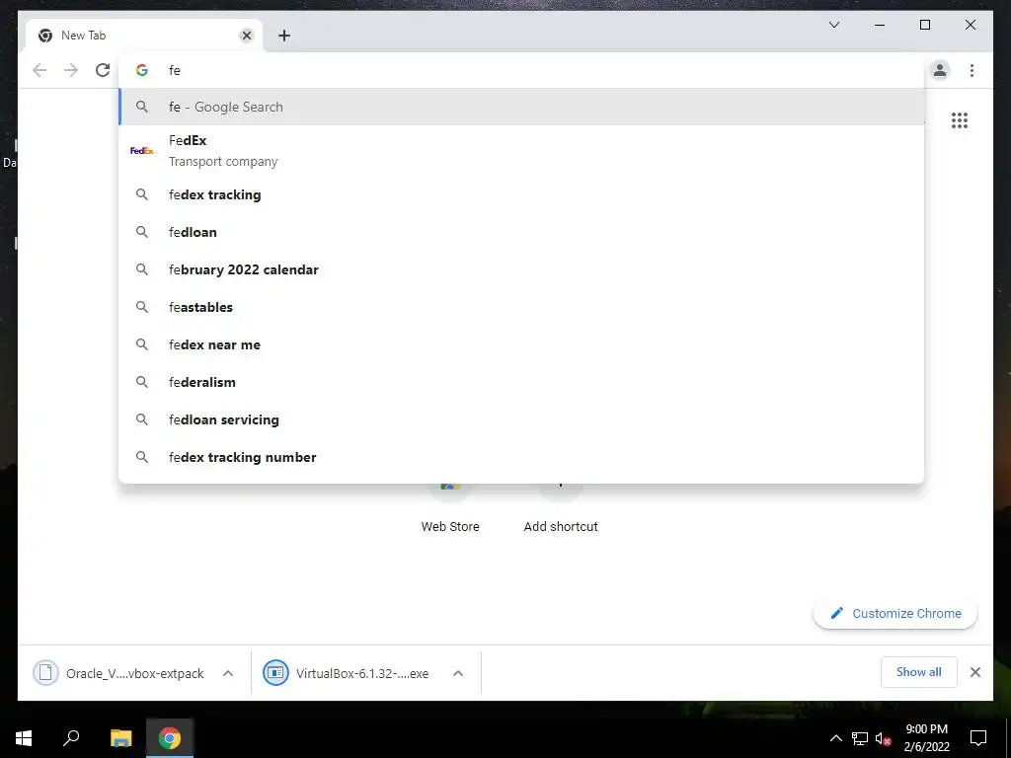Viewport: 1011px width, 758px height.
Task: Select the New Tab tab
Action: pos(145,36)
